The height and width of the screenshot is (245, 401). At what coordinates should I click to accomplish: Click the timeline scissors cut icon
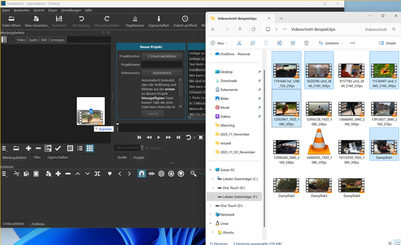coord(16,173)
